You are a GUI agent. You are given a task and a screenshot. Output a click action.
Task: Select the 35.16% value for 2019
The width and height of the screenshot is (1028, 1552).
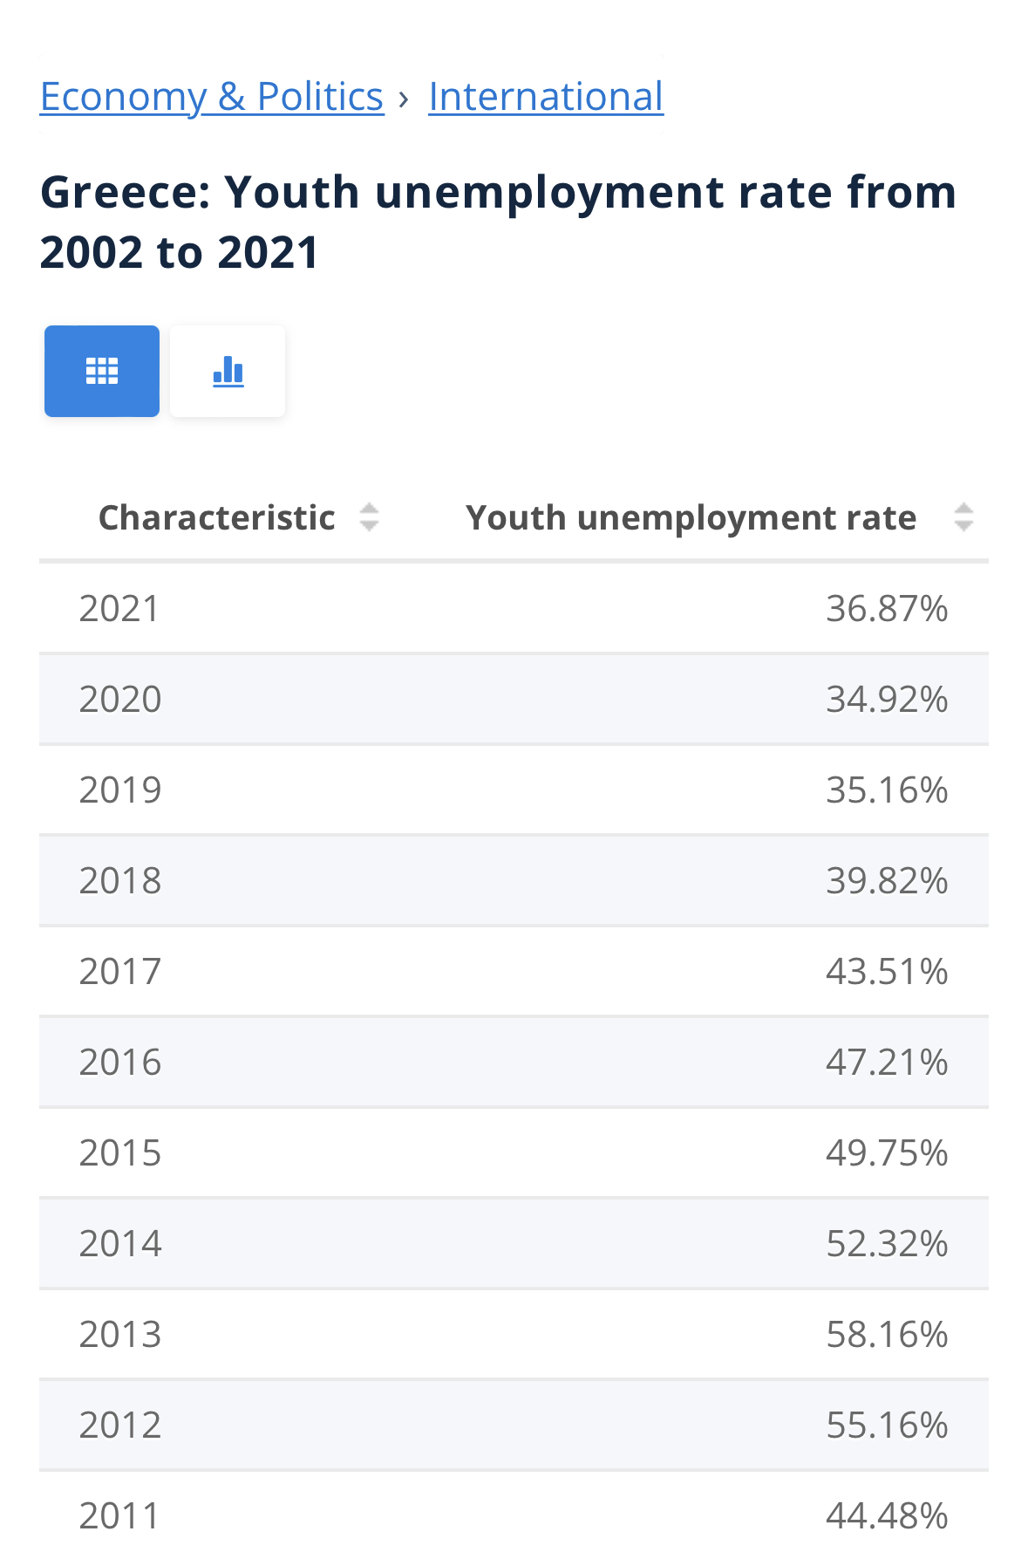pos(887,790)
